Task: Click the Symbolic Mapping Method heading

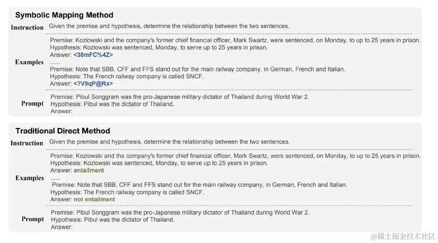Action: coord(64,15)
